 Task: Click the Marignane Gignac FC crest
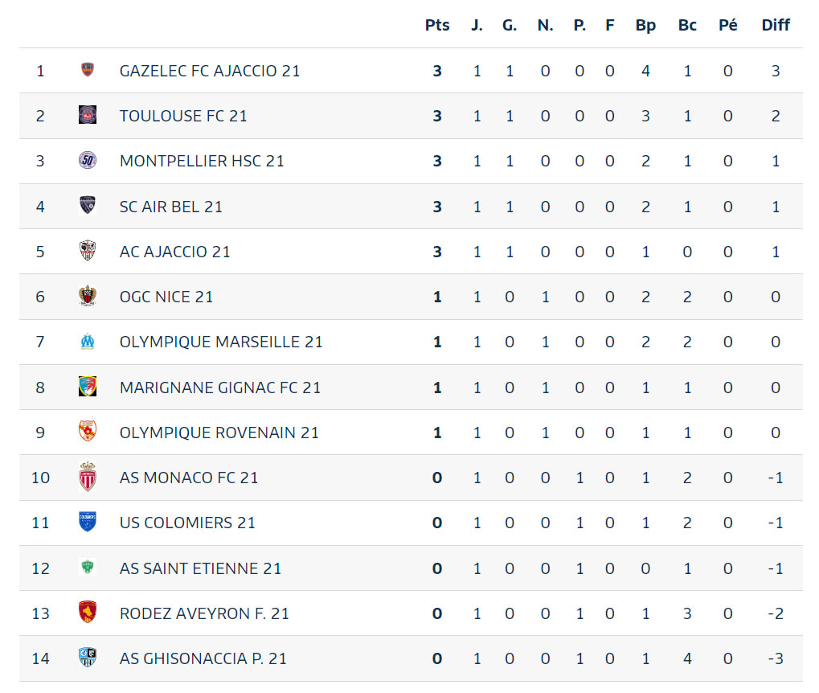pos(88,387)
